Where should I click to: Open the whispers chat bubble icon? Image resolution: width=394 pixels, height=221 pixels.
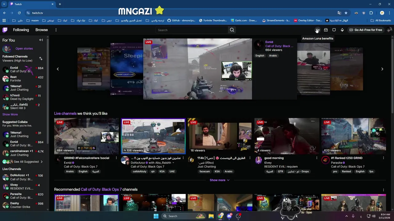[x=334, y=30]
